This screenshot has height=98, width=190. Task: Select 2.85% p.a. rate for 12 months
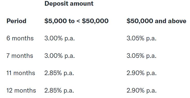point(59,91)
